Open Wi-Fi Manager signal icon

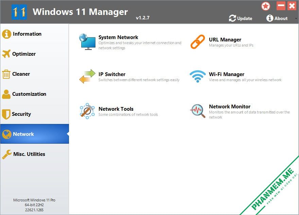point(198,76)
